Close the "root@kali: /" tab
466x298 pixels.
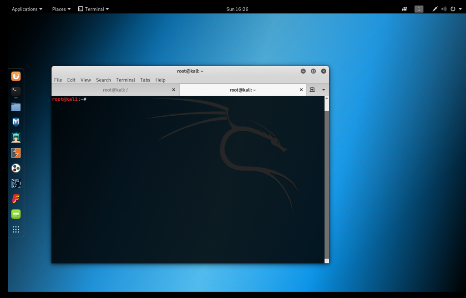(173, 90)
